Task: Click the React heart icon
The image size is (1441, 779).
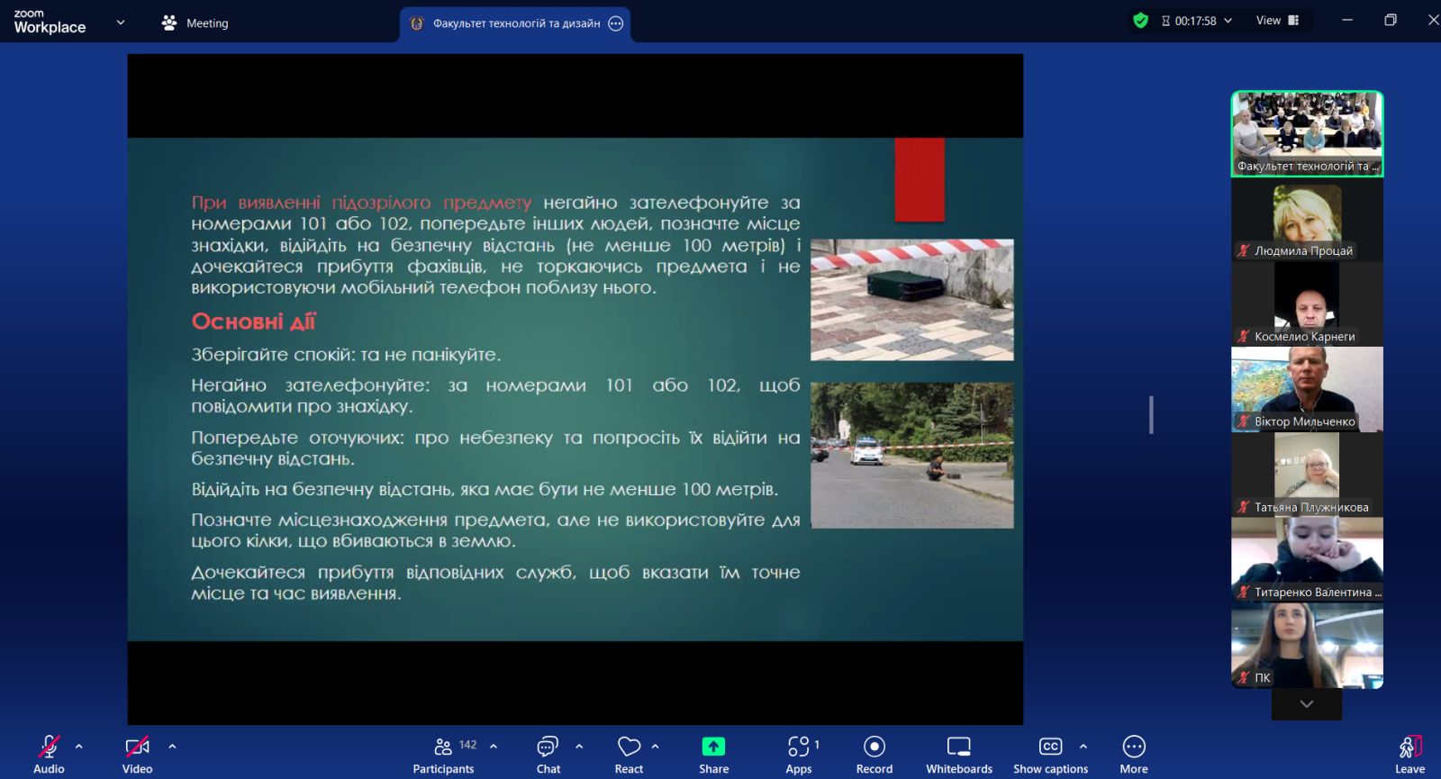Action: (x=629, y=755)
